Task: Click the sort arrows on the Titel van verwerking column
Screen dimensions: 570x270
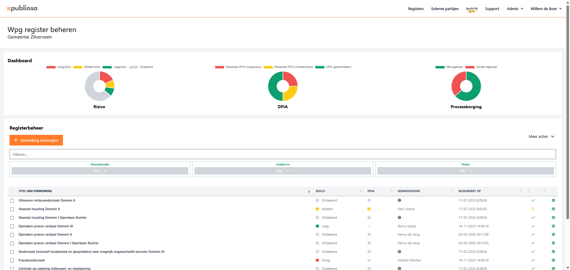Action: pos(309,191)
